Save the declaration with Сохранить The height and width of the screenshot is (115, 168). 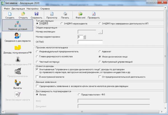36,15
